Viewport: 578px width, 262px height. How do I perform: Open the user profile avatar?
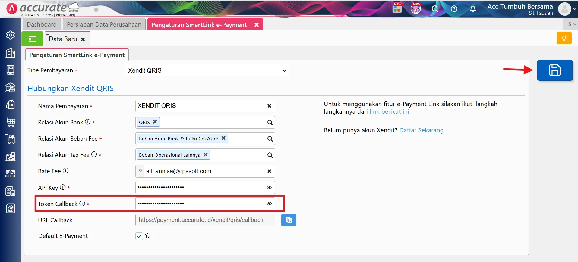(564, 9)
